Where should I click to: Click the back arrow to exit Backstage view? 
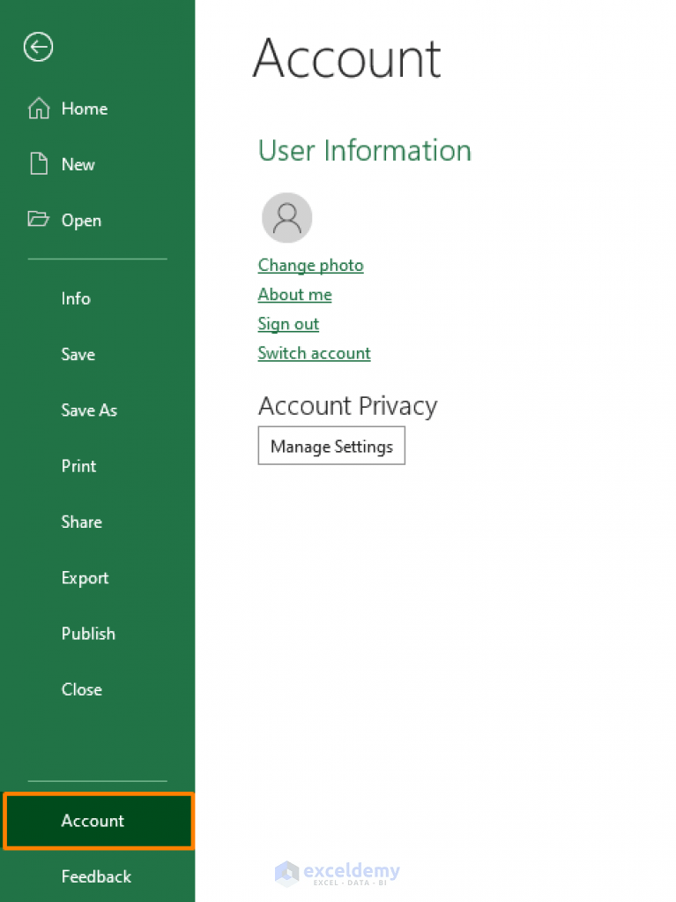coord(37,47)
